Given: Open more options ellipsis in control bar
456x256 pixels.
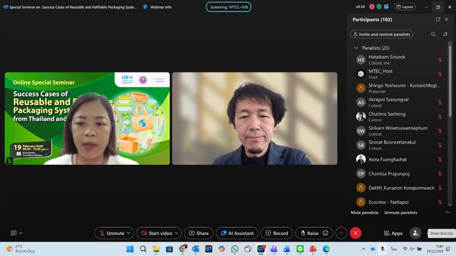Looking at the screenshot, I should (x=341, y=233).
